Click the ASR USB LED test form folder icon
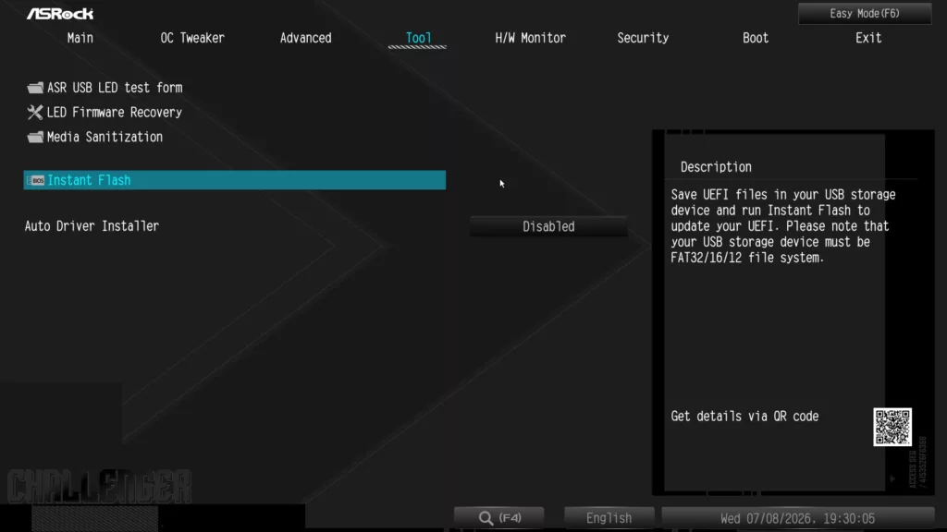The width and height of the screenshot is (947, 532). 35,88
